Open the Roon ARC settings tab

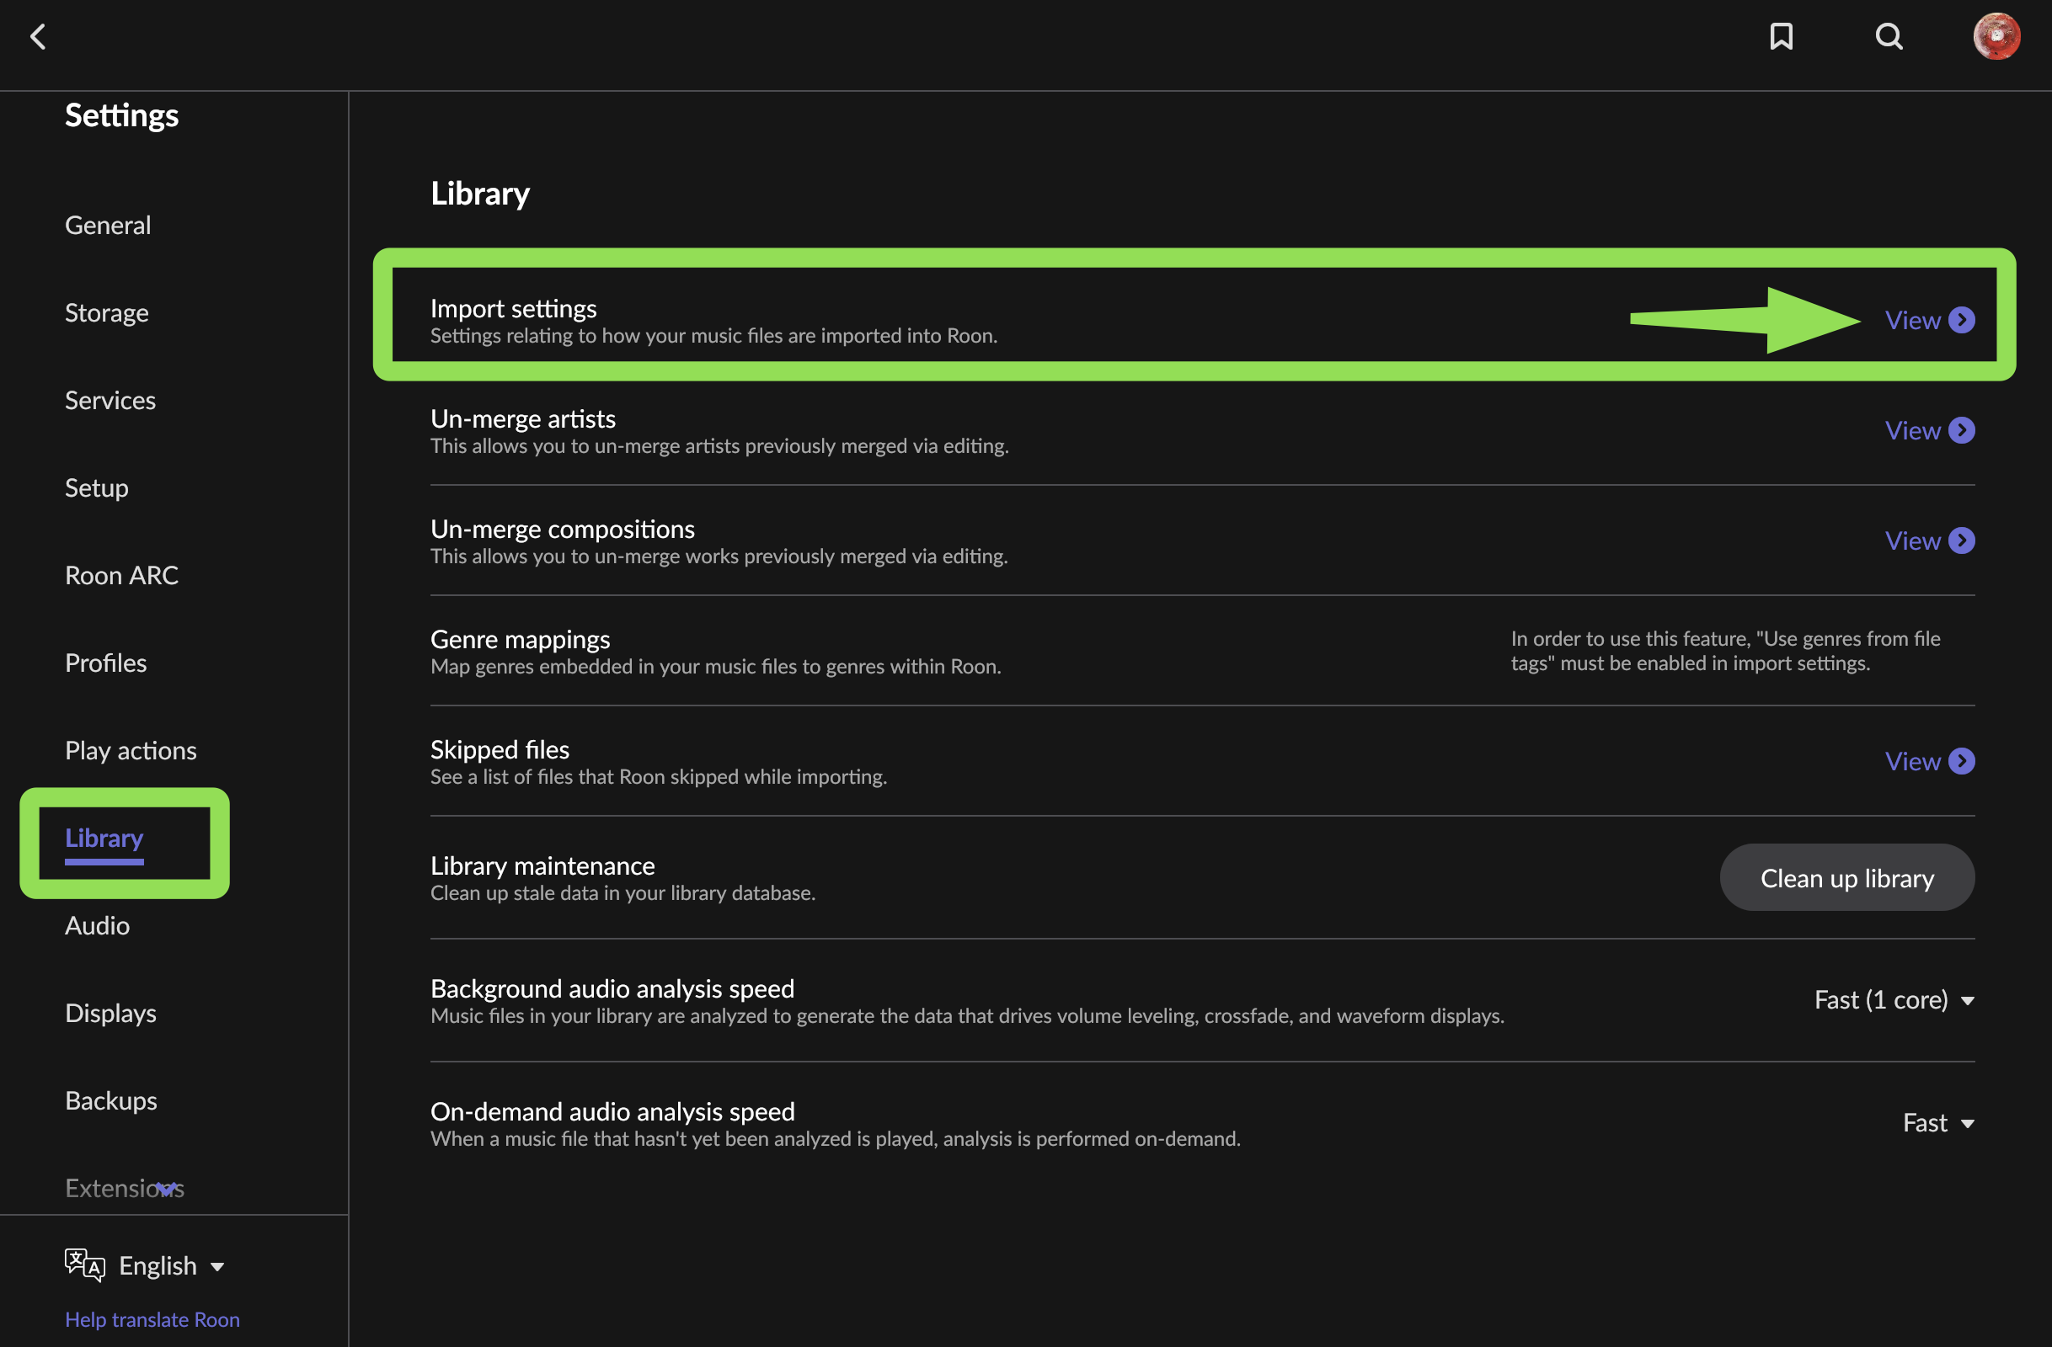coord(121,575)
